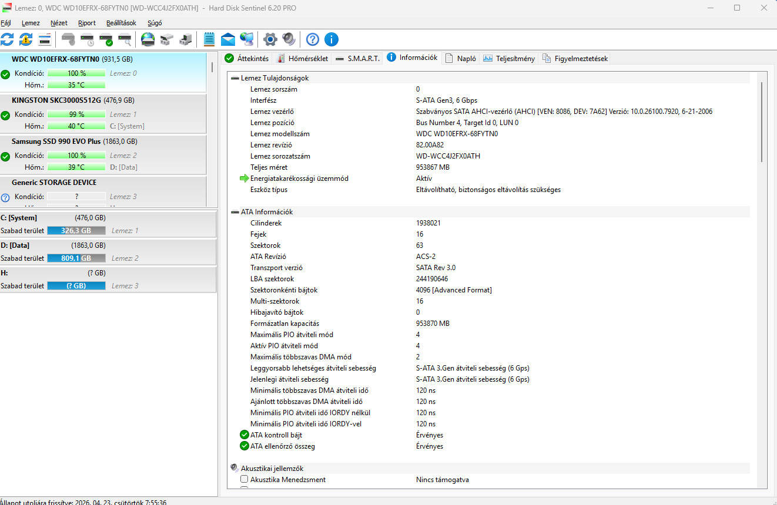
Task: Open the Riport menu
Action: pos(87,23)
